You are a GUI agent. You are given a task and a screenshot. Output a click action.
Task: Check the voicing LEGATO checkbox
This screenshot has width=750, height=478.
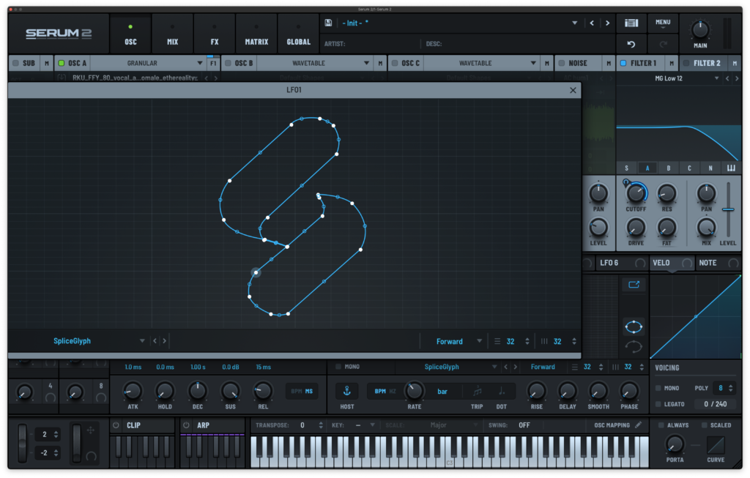pos(658,404)
